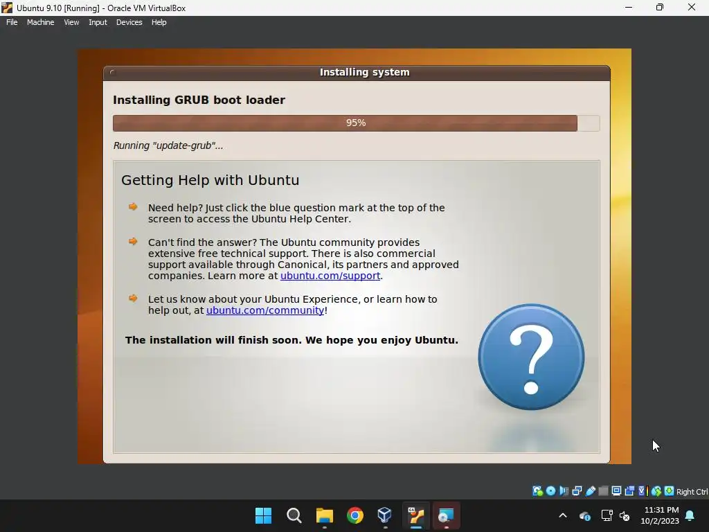
Task: Click the Running "update-grub" status text
Action: (168, 145)
